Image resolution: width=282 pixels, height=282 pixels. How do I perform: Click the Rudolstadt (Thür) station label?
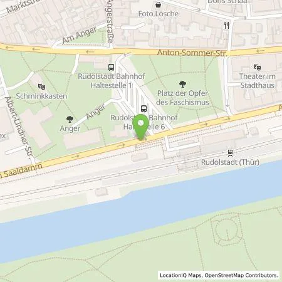pyautogui.click(x=230, y=162)
